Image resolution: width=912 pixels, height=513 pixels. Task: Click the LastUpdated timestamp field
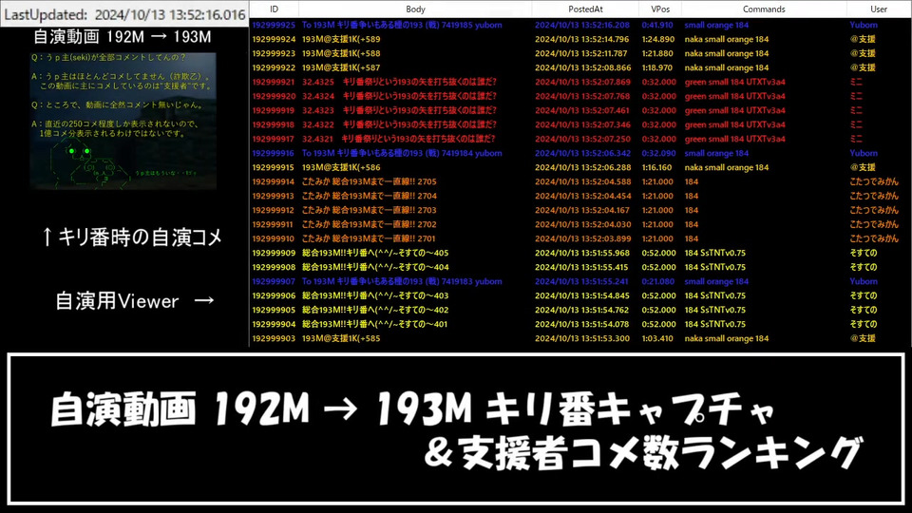pos(124,14)
